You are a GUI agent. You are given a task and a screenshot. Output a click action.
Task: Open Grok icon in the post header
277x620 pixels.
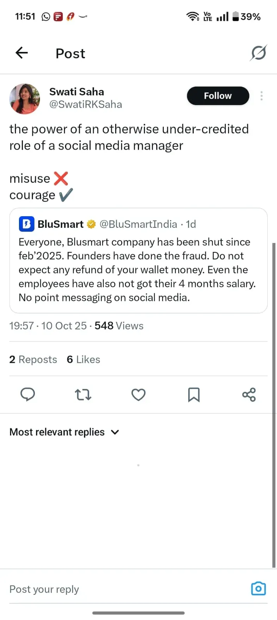click(258, 53)
